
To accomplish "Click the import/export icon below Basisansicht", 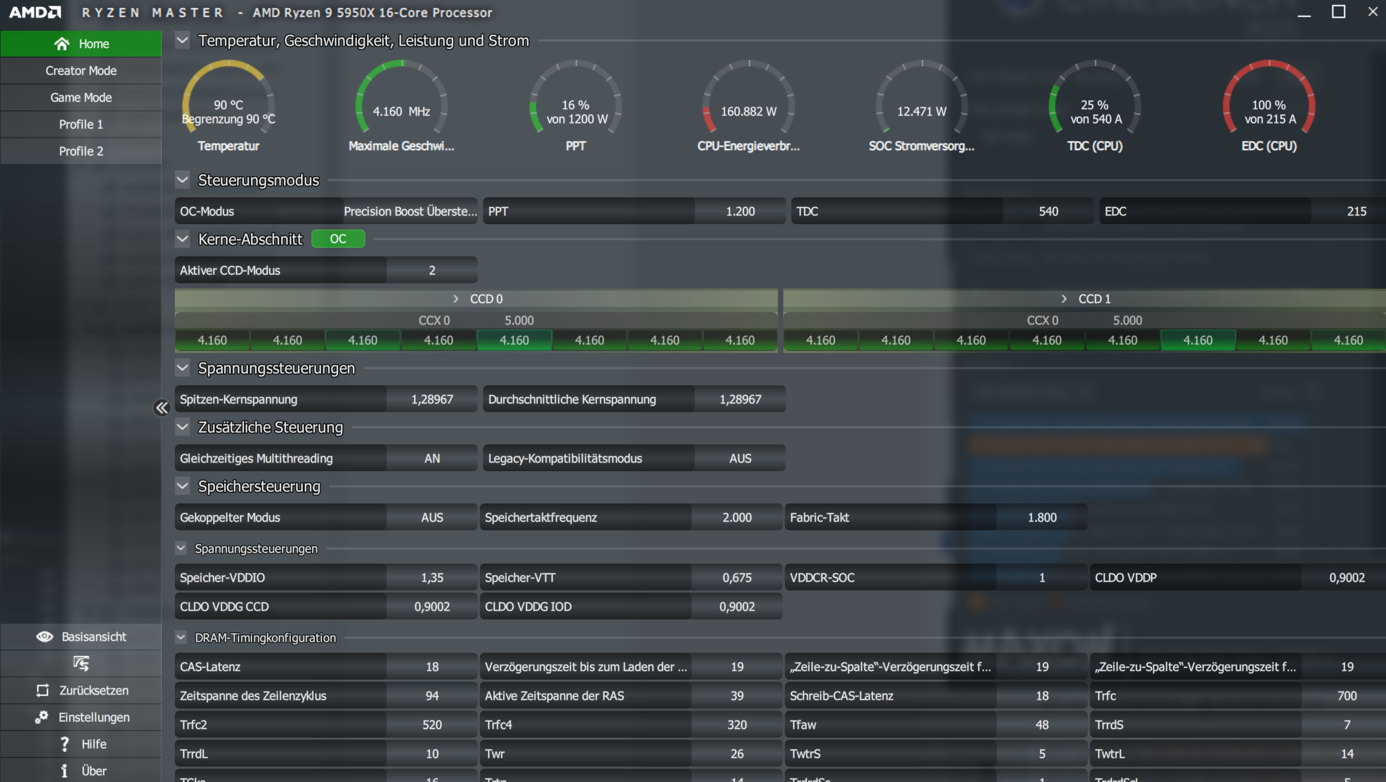I will [x=81, y=663].
